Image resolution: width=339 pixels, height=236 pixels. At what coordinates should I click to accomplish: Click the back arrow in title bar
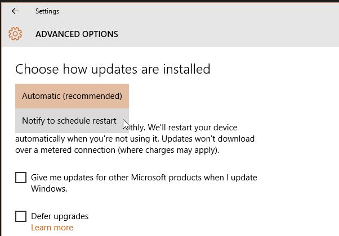point(15,11)
